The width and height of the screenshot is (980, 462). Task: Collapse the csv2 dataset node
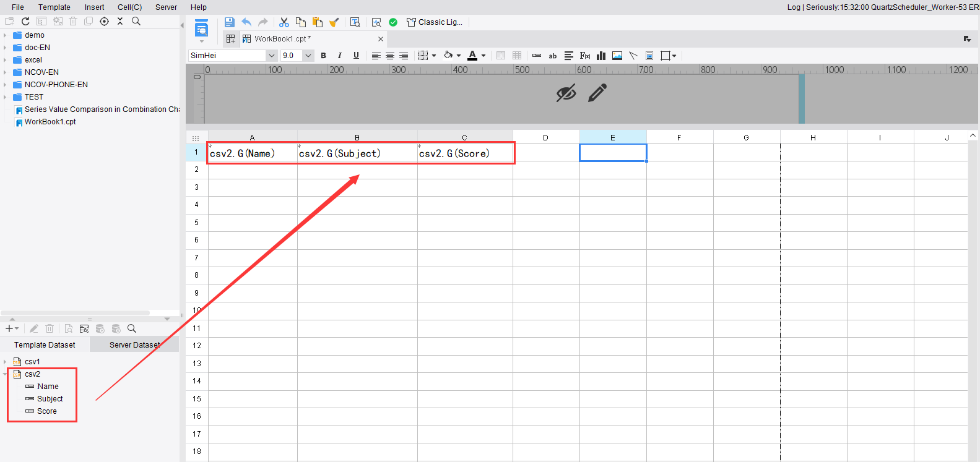(x=5, y=374)
